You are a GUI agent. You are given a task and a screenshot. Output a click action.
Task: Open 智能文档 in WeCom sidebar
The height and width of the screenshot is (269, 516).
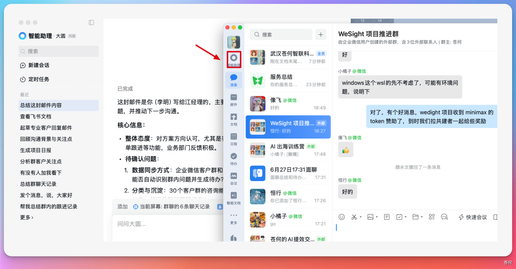tap(234, 199)
